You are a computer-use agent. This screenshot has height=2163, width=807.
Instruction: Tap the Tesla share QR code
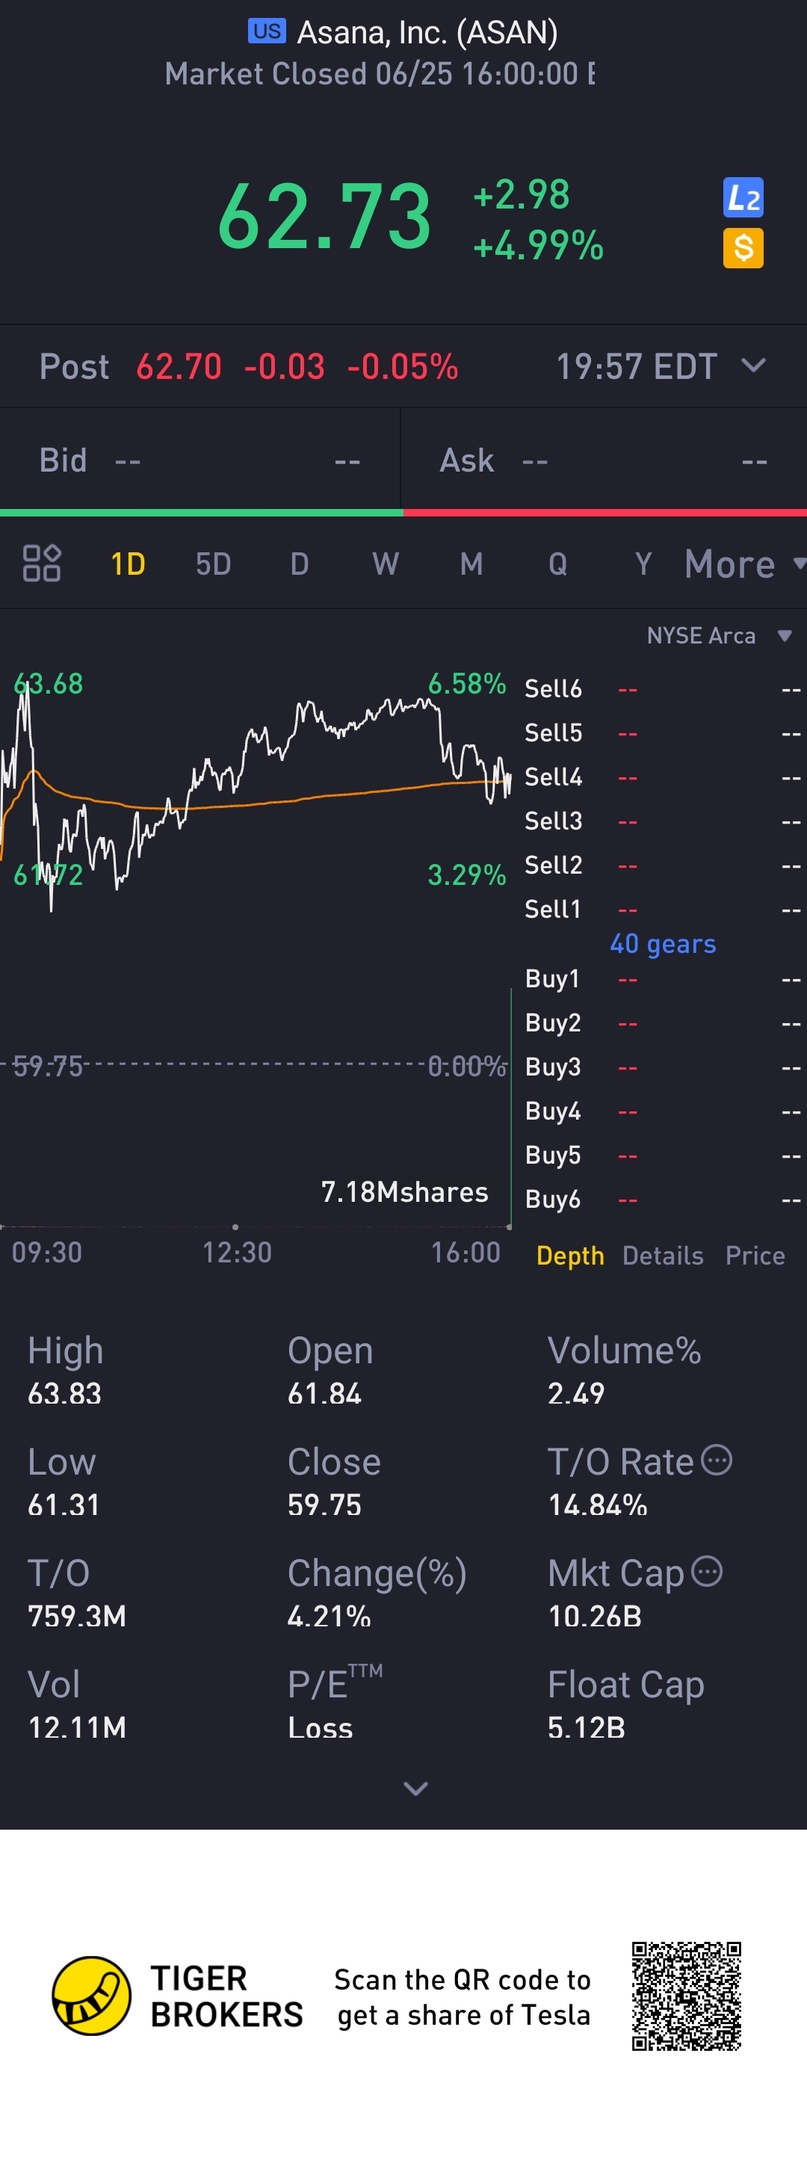686,1996
